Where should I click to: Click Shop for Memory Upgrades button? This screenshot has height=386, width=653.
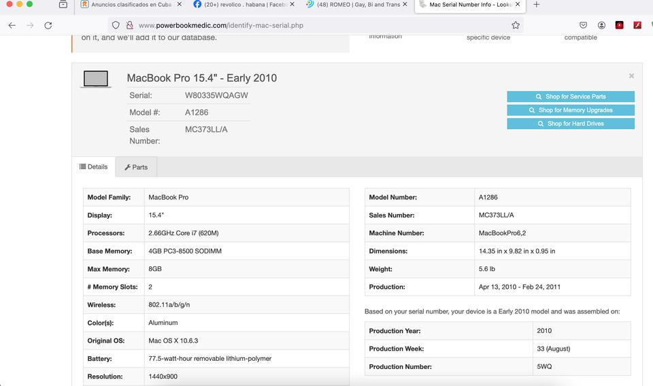[x=570, y=110]
